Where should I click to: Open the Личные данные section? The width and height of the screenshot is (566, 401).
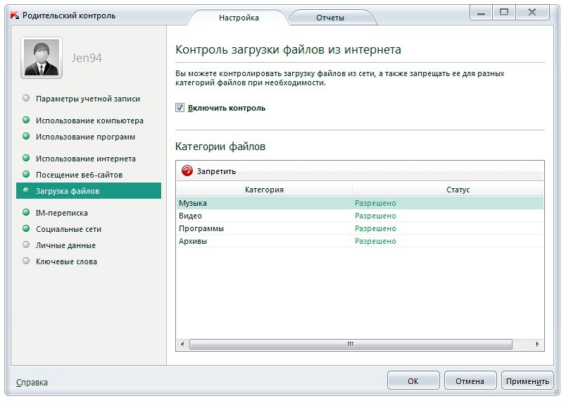[65, 245]
